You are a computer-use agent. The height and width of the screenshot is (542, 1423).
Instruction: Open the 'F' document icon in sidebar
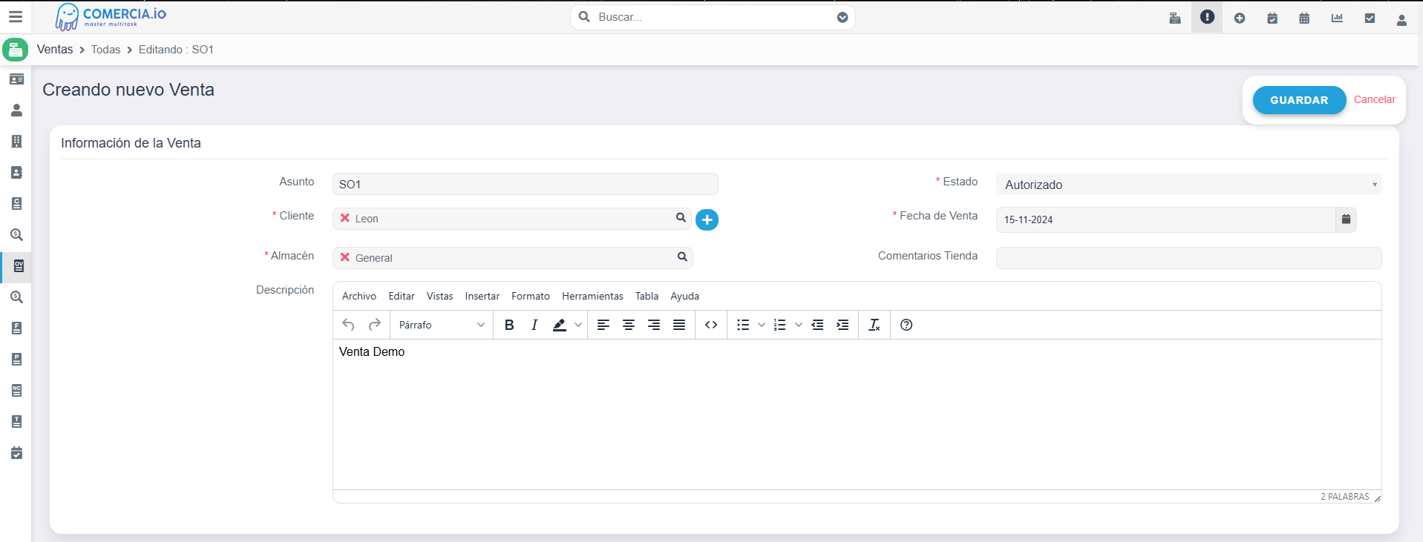click(x=16, y=328)
